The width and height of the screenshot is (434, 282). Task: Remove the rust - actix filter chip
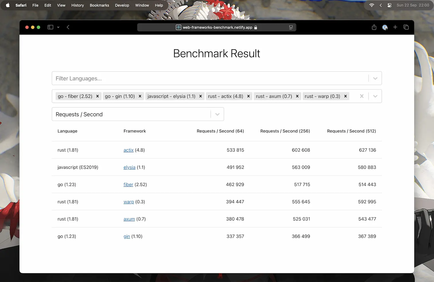pos(248,96)
